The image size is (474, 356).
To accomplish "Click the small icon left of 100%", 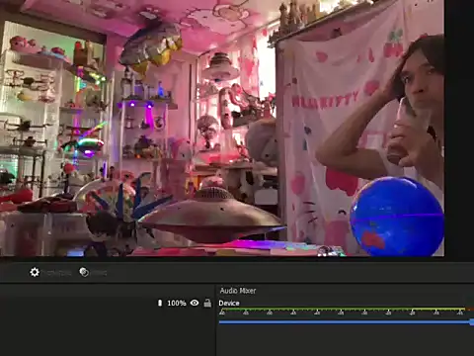I will [x=160, y=303].
